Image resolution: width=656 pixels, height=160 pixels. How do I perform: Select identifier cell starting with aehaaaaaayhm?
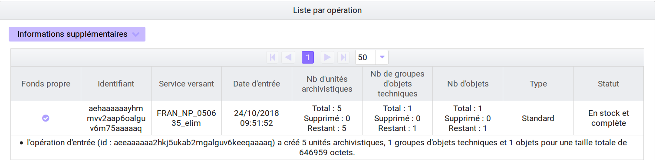point(116,118)
